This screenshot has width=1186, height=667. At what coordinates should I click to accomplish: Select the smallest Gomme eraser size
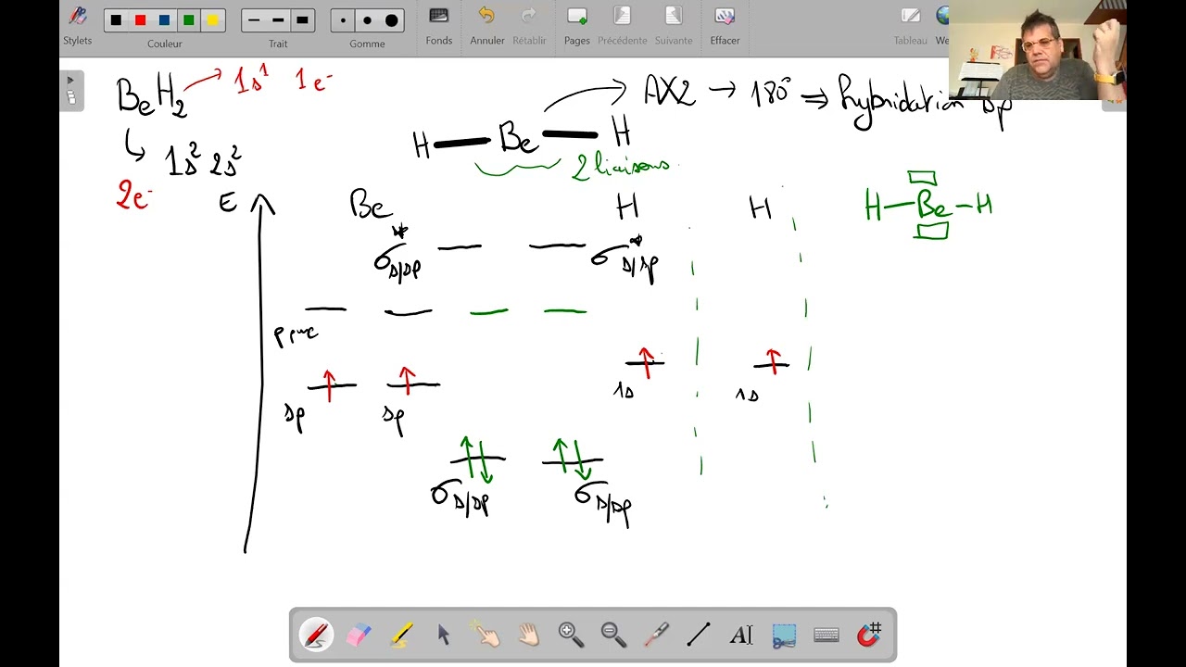343,20
